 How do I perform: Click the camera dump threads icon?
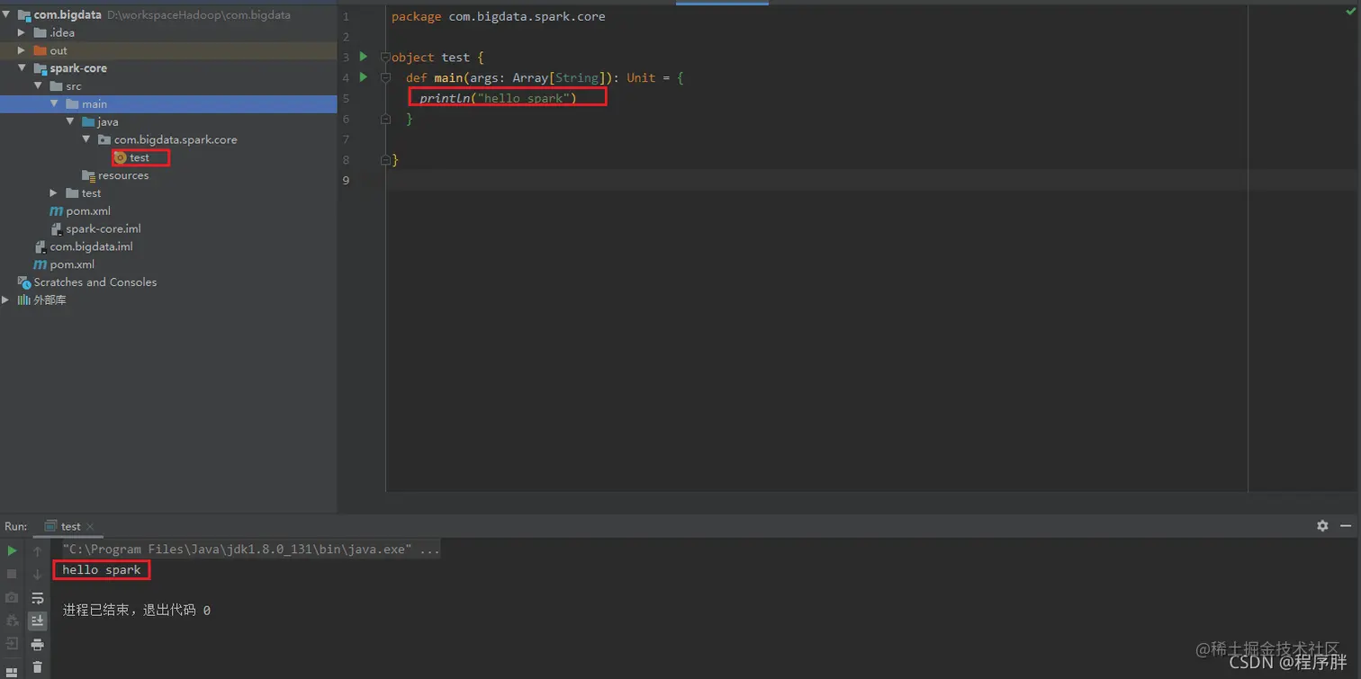(x=12, y=597)
